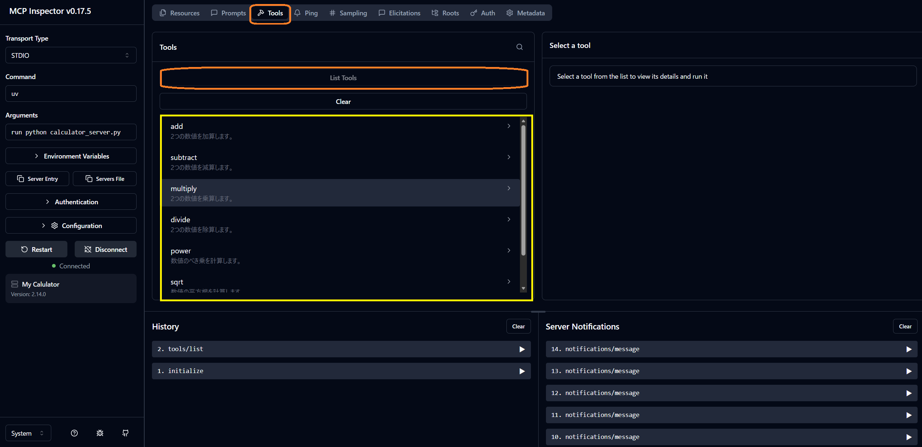
Task: Copy Servers File configuration
Action: [105, 179]
